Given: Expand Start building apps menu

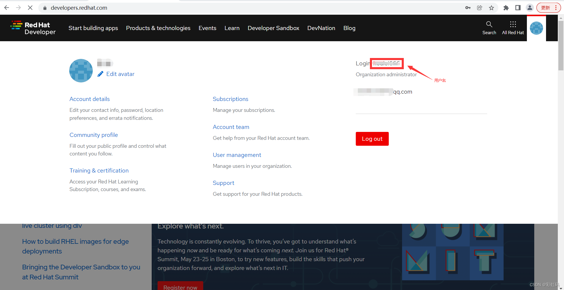Looking at the screenshot, I should (x=93, y=28).
